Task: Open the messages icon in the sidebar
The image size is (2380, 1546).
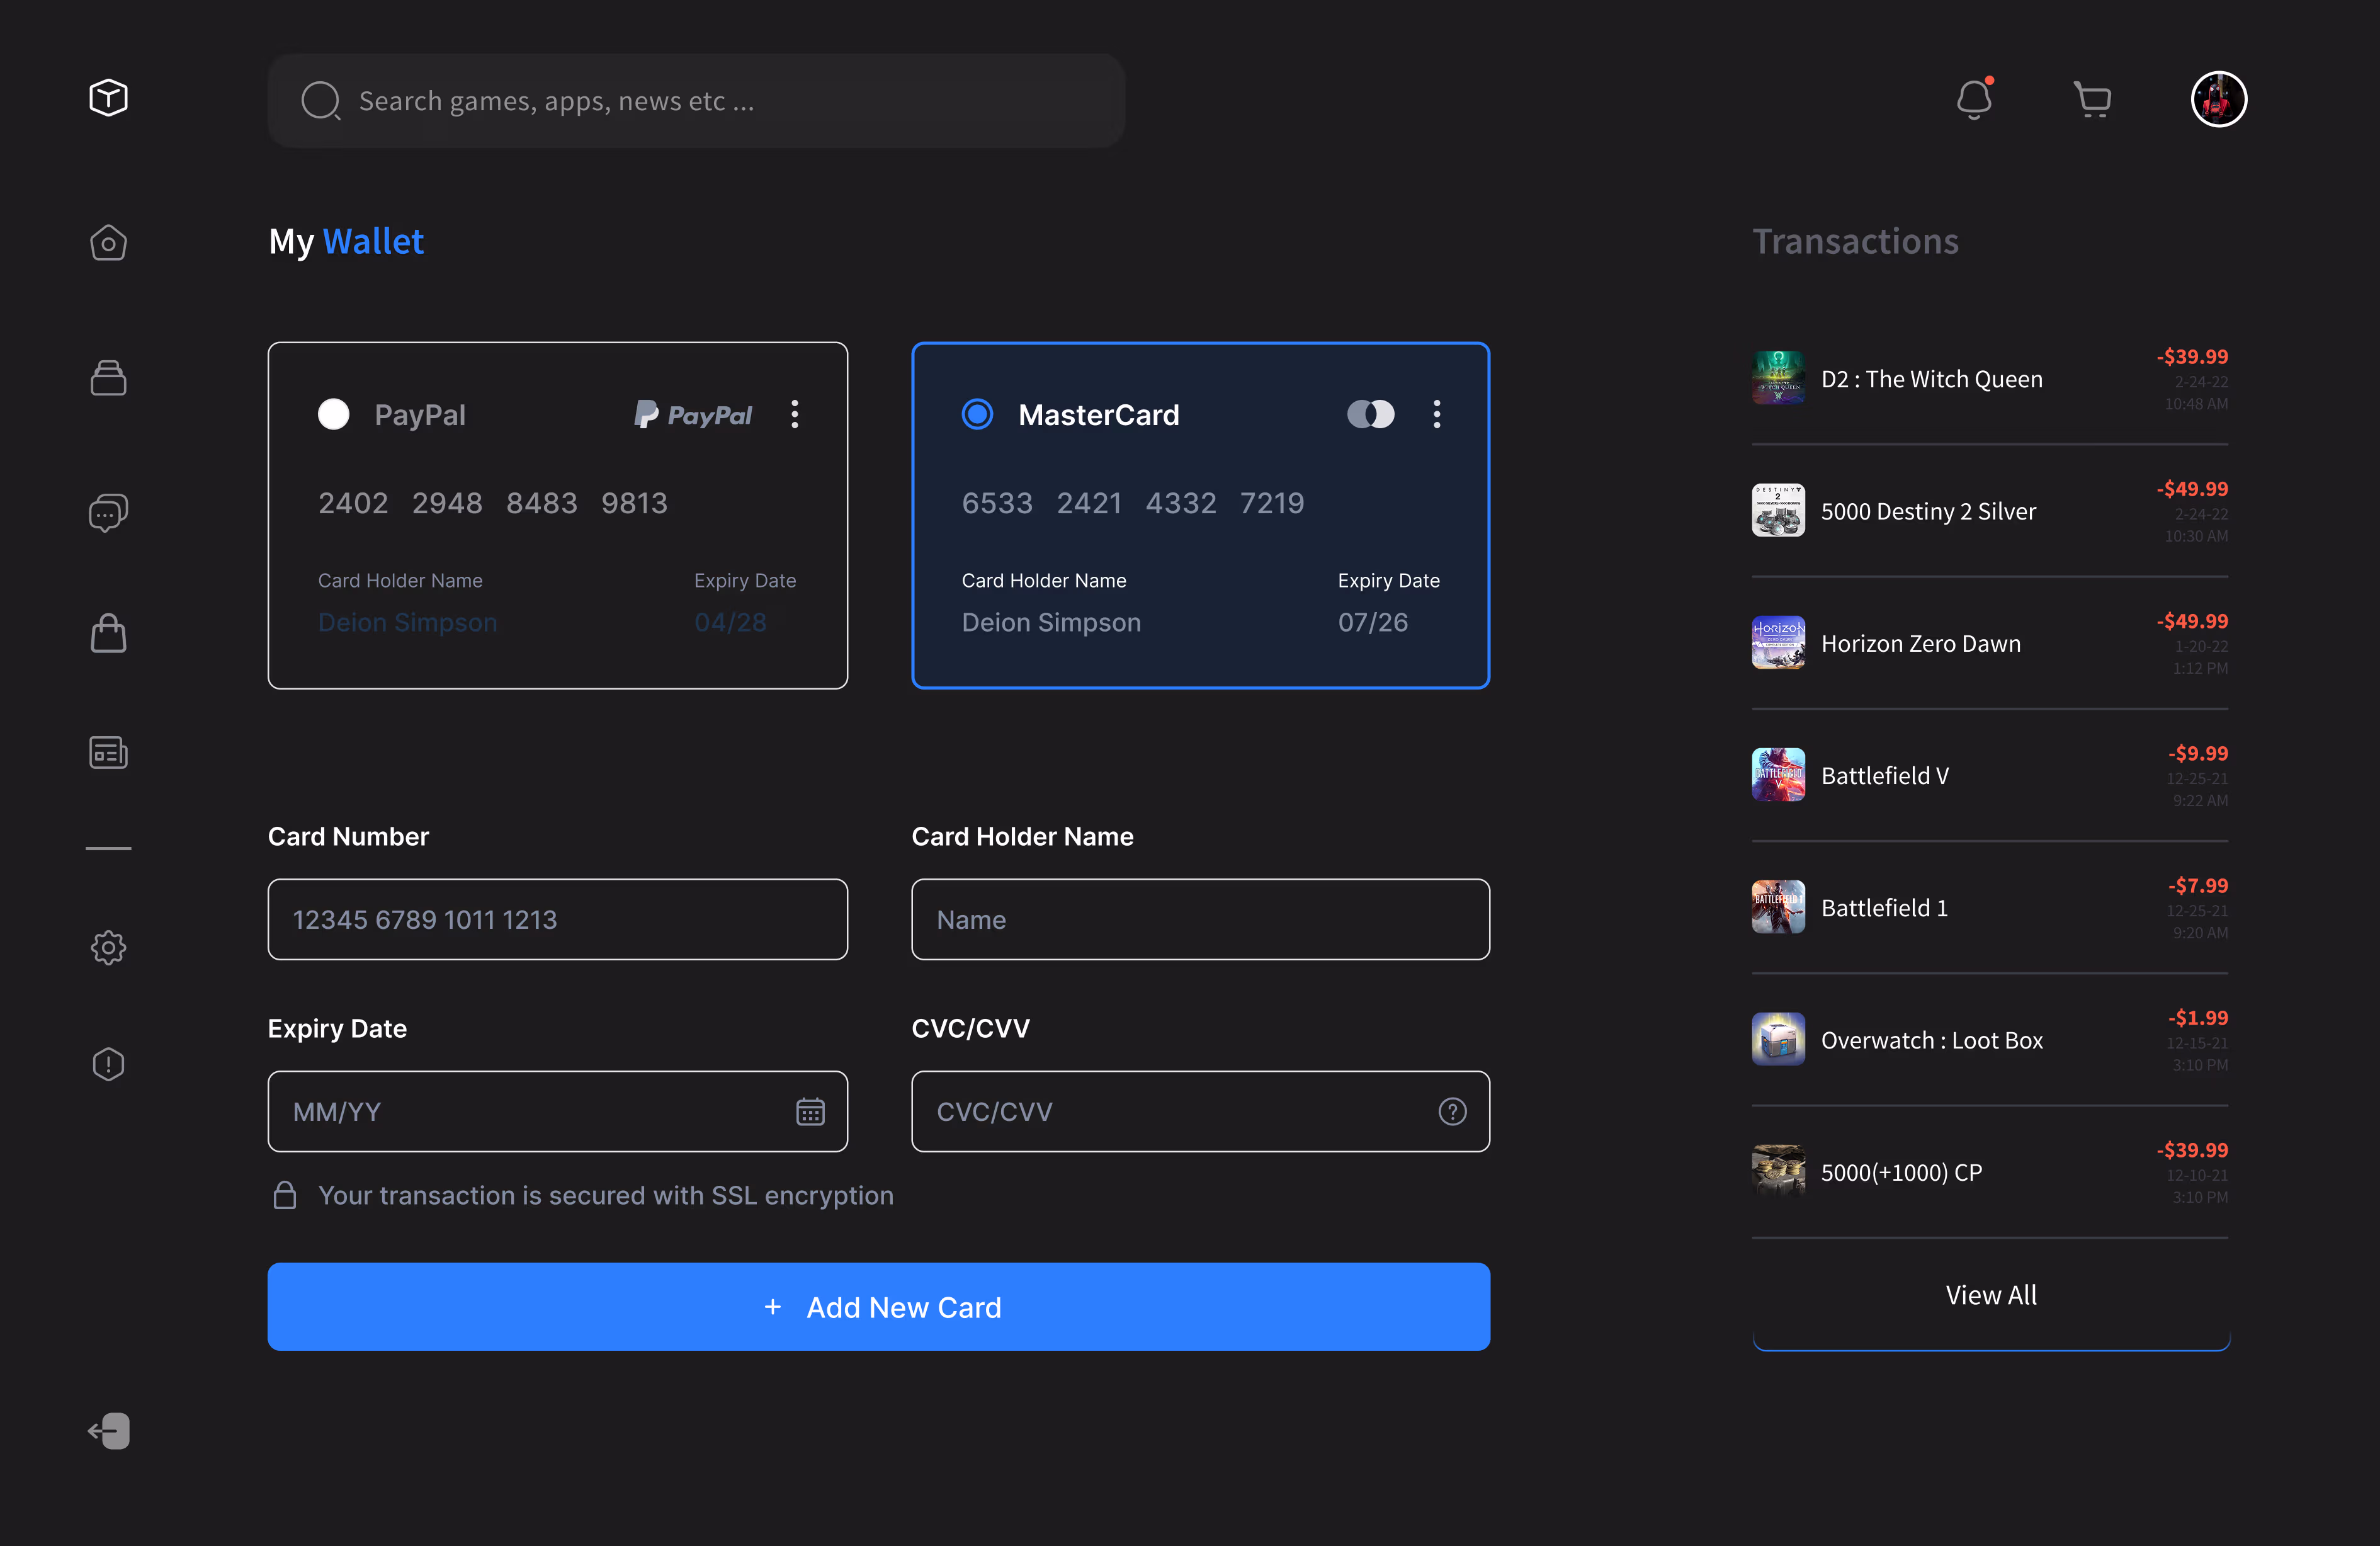Action: 107,512
